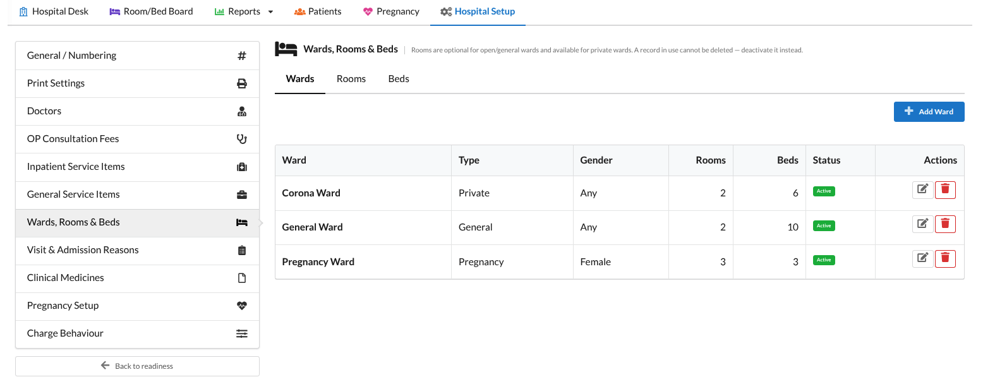Click the printer icon beside Print Settings
This screenshot has height=389, width=983.
click(x=241, y=83)
